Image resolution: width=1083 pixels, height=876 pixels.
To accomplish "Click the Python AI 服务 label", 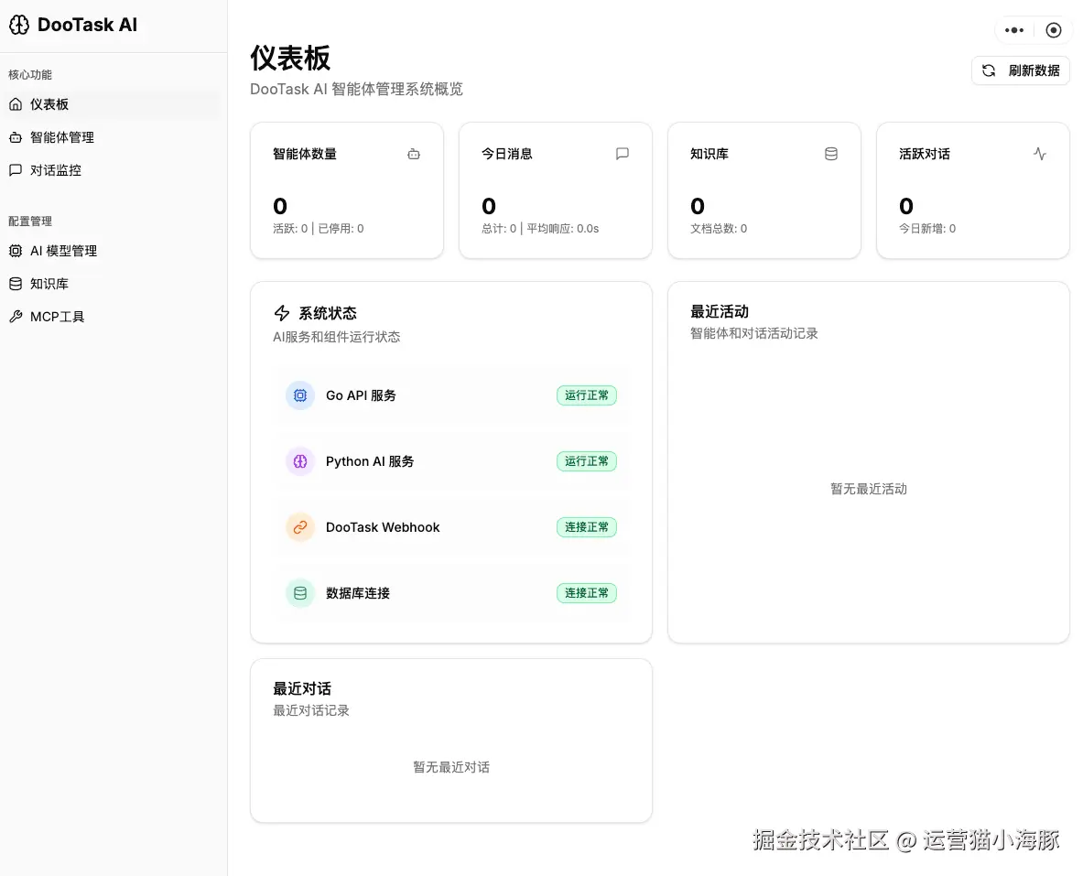I will tap(370, 461).
